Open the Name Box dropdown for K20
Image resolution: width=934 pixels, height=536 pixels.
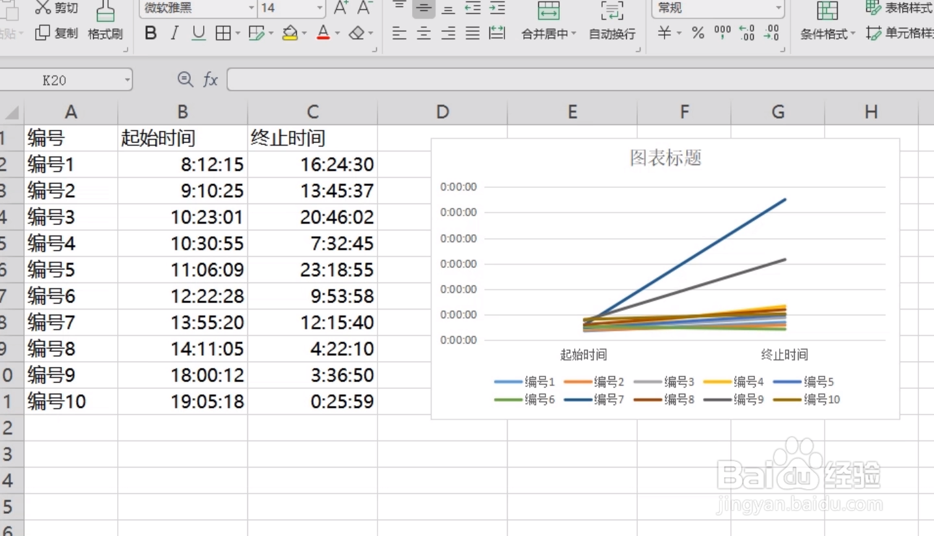[127, 80]
